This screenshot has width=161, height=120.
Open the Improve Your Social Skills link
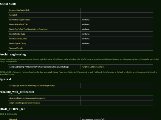click(x=19, y=10)
